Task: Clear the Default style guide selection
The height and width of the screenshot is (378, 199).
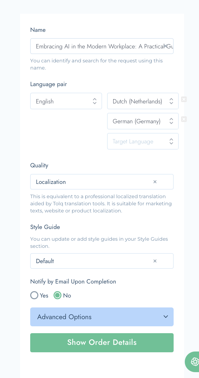Action: (155, 261)
